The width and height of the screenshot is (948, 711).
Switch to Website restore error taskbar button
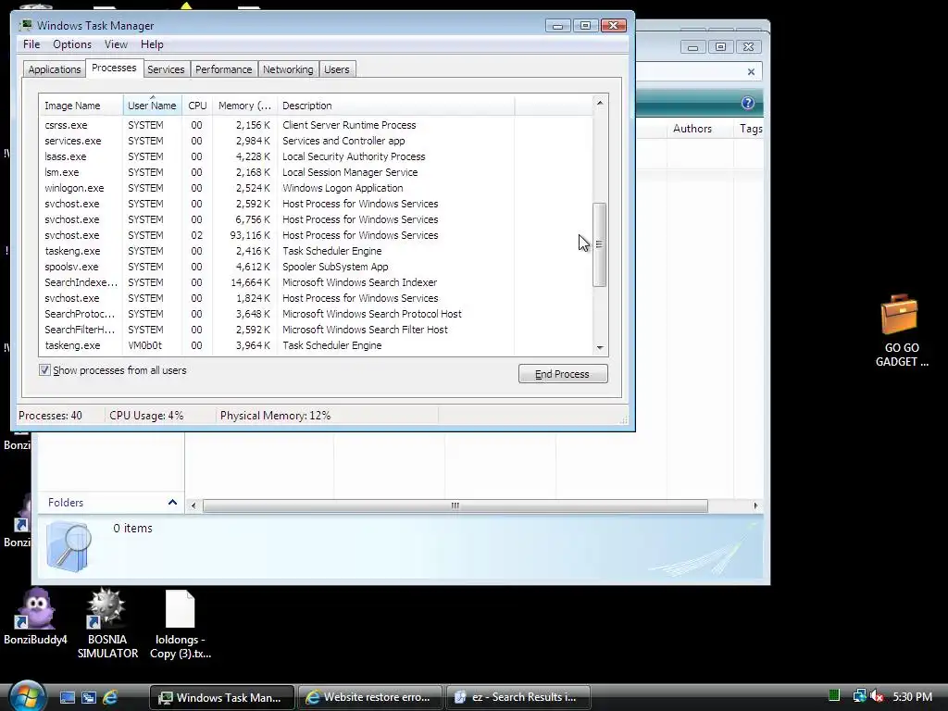point(369,697)
